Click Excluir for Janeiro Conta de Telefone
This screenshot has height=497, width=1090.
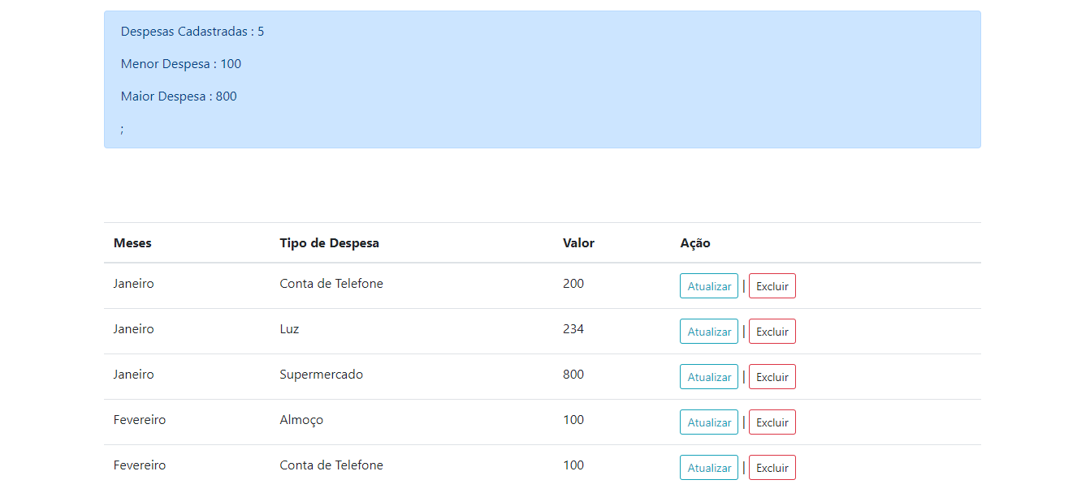click(x=772, y=285)
